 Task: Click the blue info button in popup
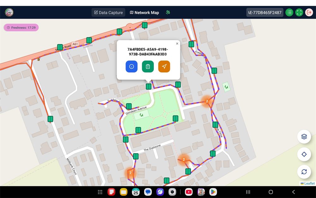[131, 67]
